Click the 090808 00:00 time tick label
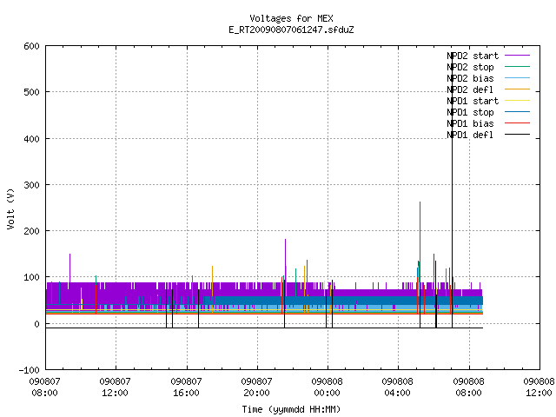Screen dimensions: 556x417 [x=327, y=387]
